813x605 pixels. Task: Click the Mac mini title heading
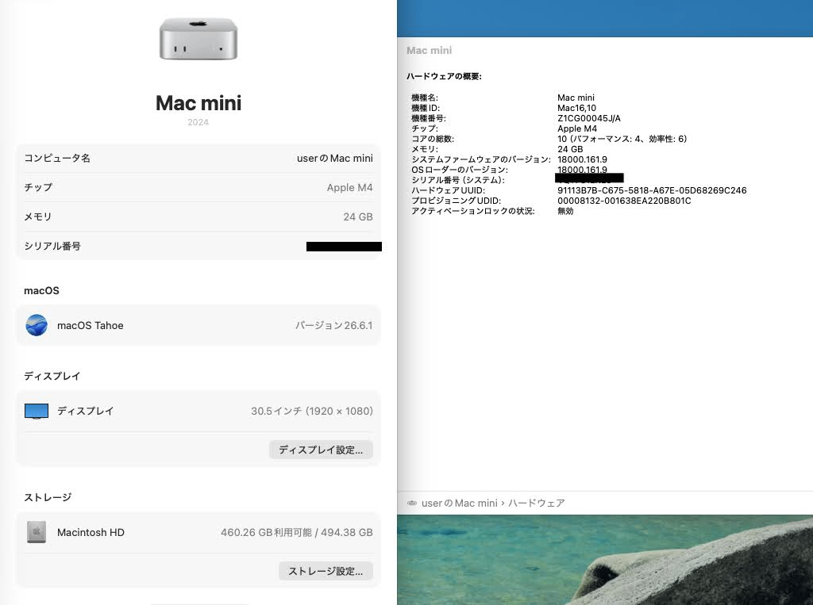pos(198,103)
